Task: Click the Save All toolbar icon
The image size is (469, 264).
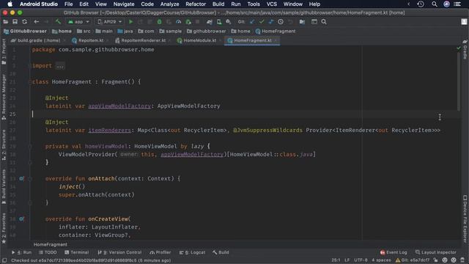Action: tap(15, 22)
